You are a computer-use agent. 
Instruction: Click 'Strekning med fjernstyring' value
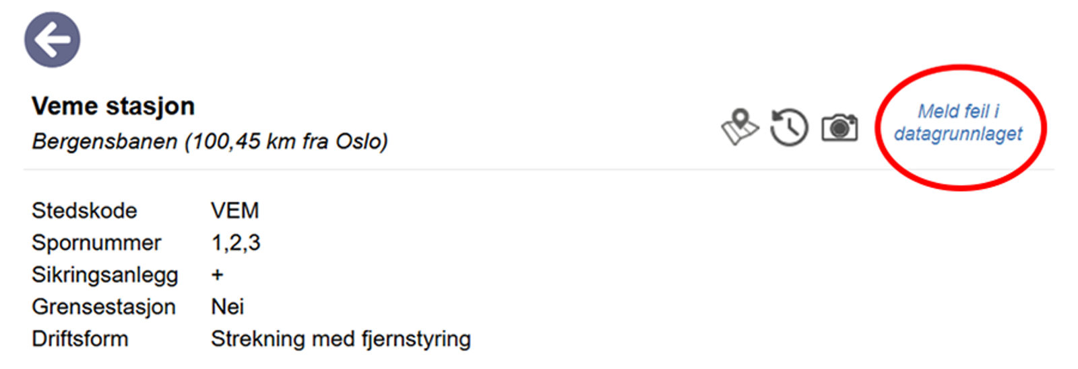coord(341,339)
